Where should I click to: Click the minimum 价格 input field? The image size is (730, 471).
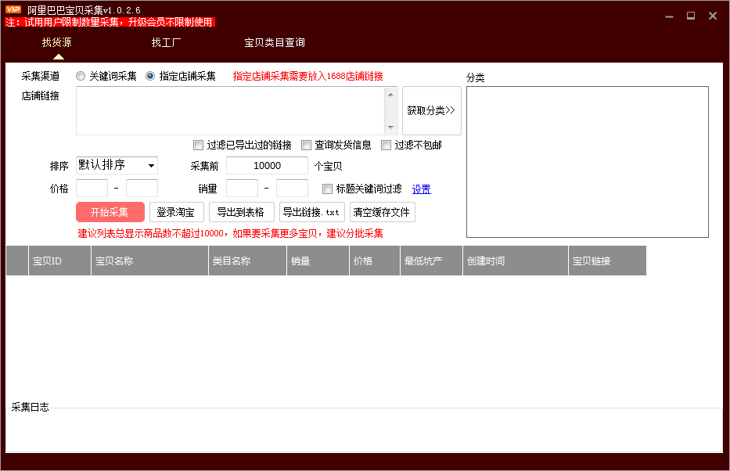[92, 188]
